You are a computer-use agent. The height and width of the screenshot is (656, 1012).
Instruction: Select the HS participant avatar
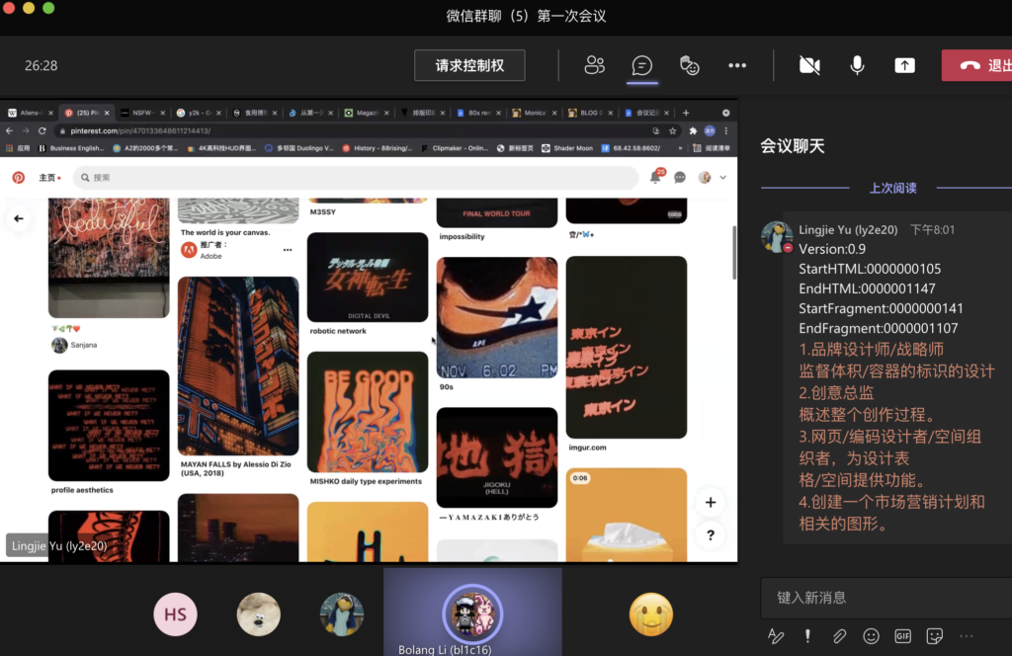(x=176, y=615)
